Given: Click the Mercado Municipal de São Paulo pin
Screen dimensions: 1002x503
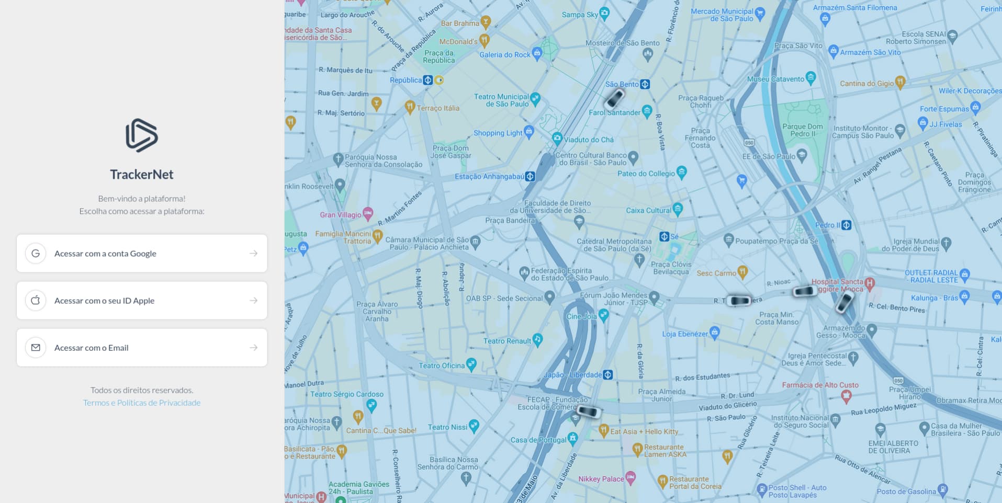Looking at the screenshot, I should 760,13.
